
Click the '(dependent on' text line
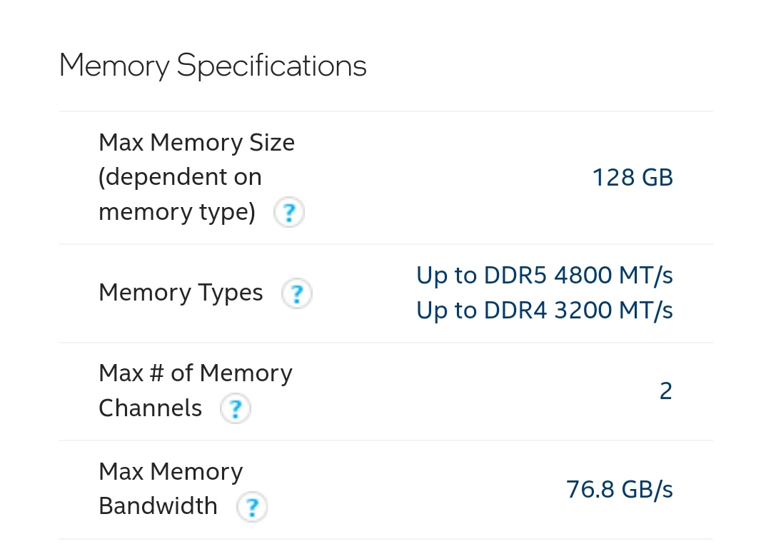pyautogui.click(x=180, y=177)
